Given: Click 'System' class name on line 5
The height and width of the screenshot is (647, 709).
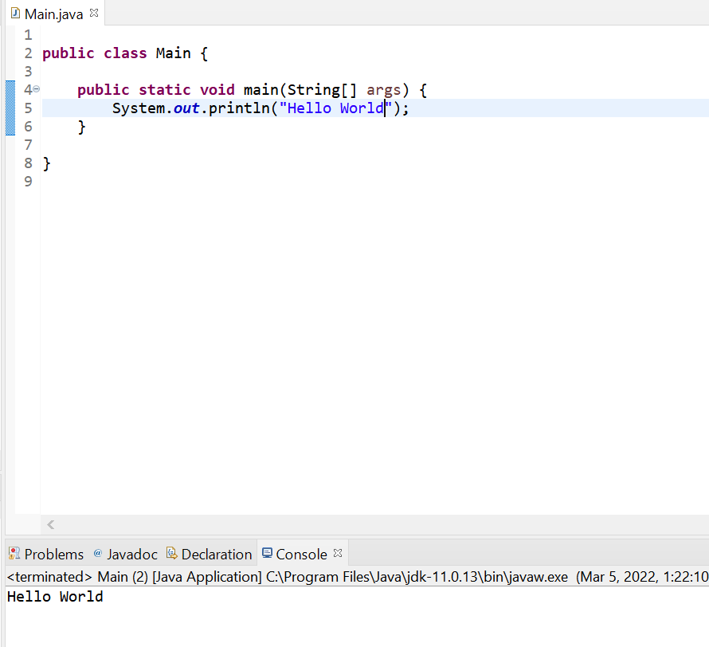Looking at the screenshot, I should [139, 108].
